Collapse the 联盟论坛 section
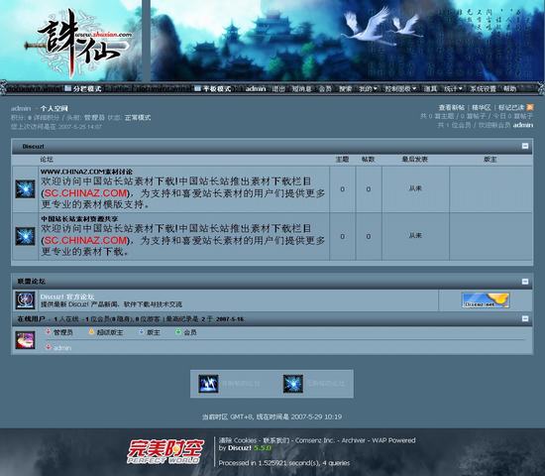The width and height of the screenshot is (545, 476). point(525,282)
